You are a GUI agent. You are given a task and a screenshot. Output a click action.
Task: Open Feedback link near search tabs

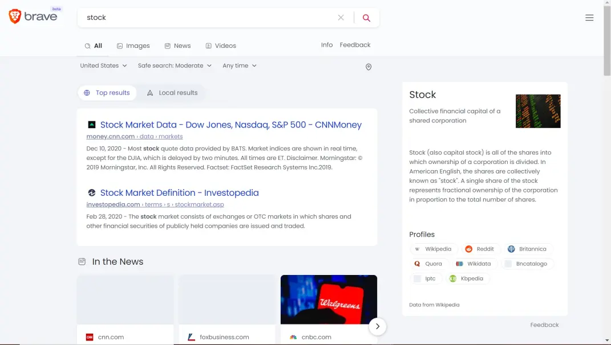coord(355,45)
